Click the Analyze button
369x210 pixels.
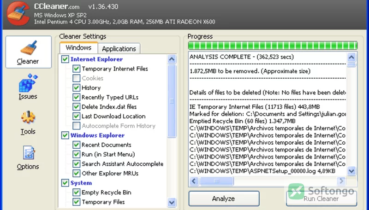click(x=224, y=198)
